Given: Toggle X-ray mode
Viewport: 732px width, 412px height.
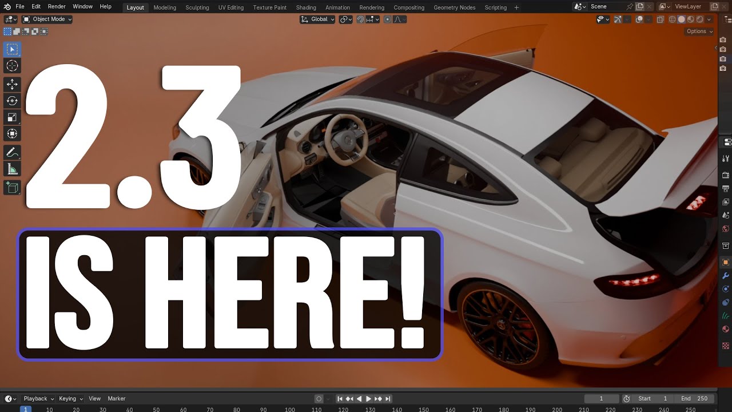Looking at the screenshot, I should 660,19.
